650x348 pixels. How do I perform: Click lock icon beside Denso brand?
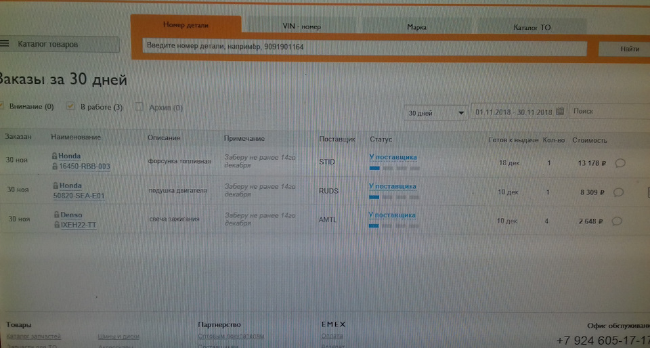[x=57, y=215]
